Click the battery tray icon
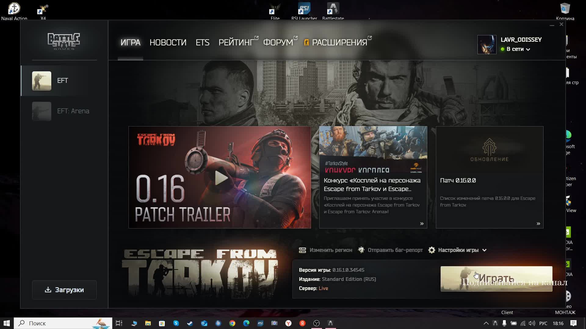Image resolution: width=586 pixels, height=329 pixels. (514, 323)
